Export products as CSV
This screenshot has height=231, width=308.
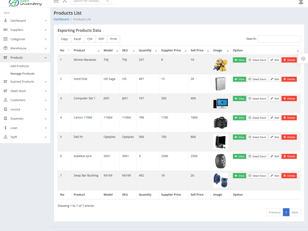pos(90,39)
